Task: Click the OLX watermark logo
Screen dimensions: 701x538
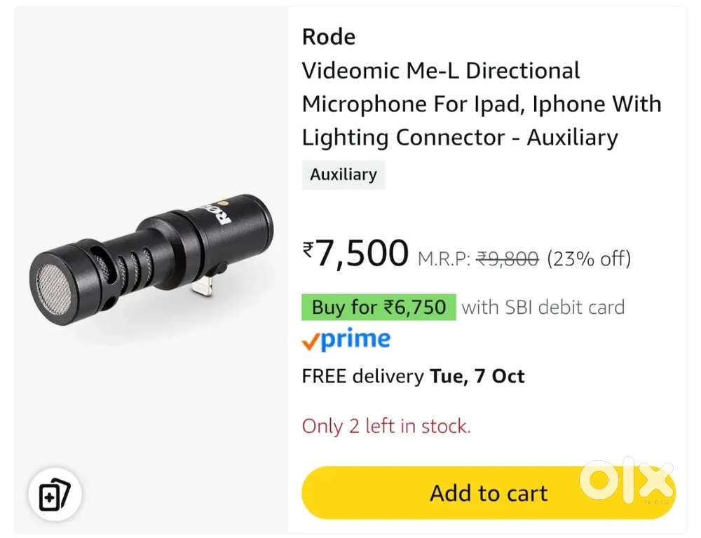Action: point(626,482)
